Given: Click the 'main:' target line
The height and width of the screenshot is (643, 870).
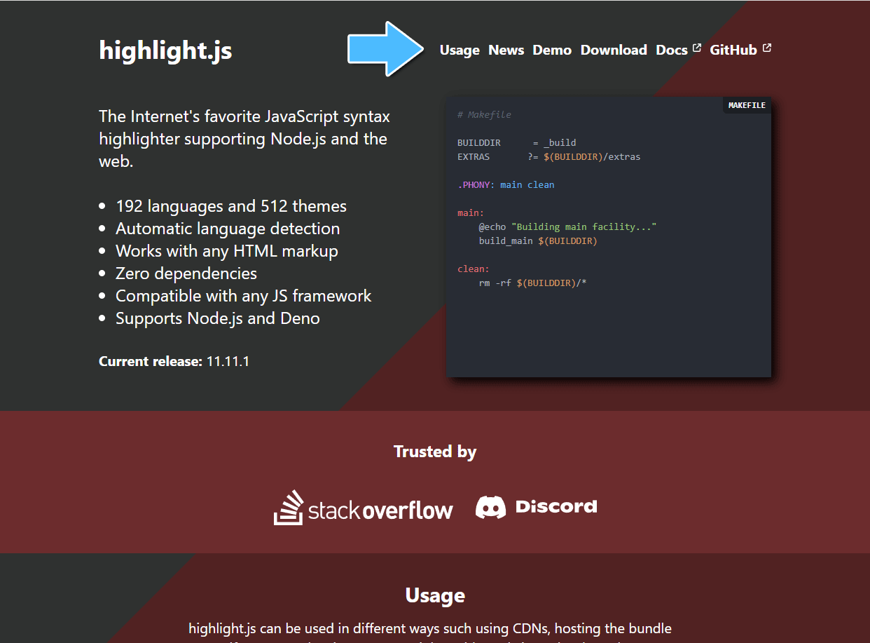Looking at the screenshot, I should click(471, 212).
